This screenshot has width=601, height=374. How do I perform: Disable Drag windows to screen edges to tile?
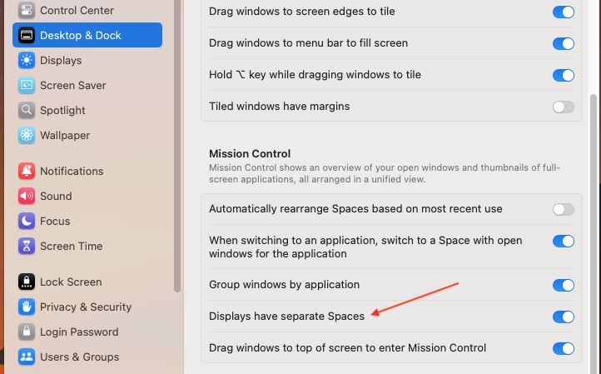(563, 12)
